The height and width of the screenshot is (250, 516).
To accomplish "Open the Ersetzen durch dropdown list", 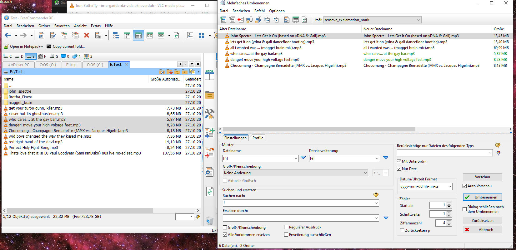I will click(x=376, y=218).
